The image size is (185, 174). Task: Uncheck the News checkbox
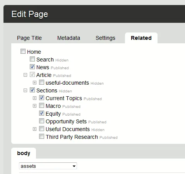32,67
